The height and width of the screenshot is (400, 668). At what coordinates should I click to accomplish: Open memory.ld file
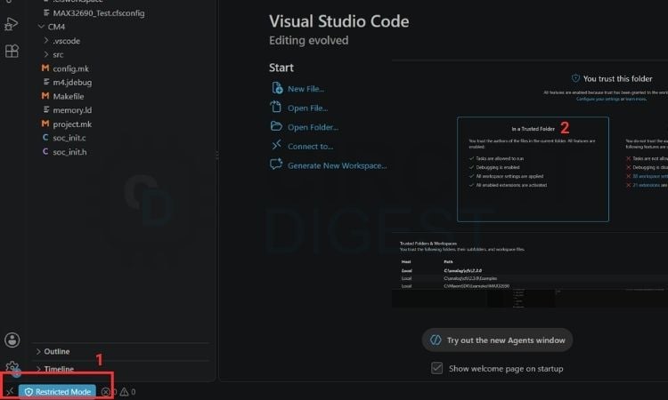(x=72, y=109)
